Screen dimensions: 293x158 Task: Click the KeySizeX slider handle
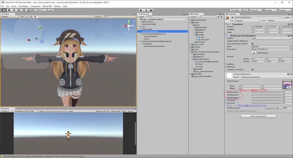pos(263,100)
